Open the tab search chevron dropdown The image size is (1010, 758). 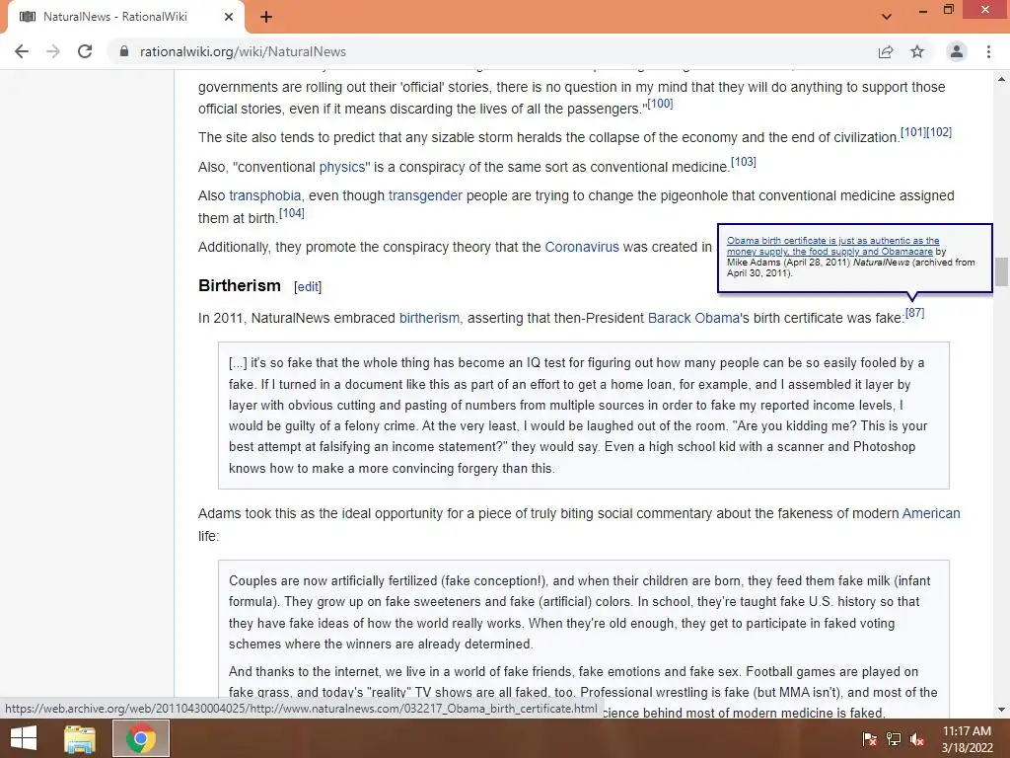[x=887, y=17]
